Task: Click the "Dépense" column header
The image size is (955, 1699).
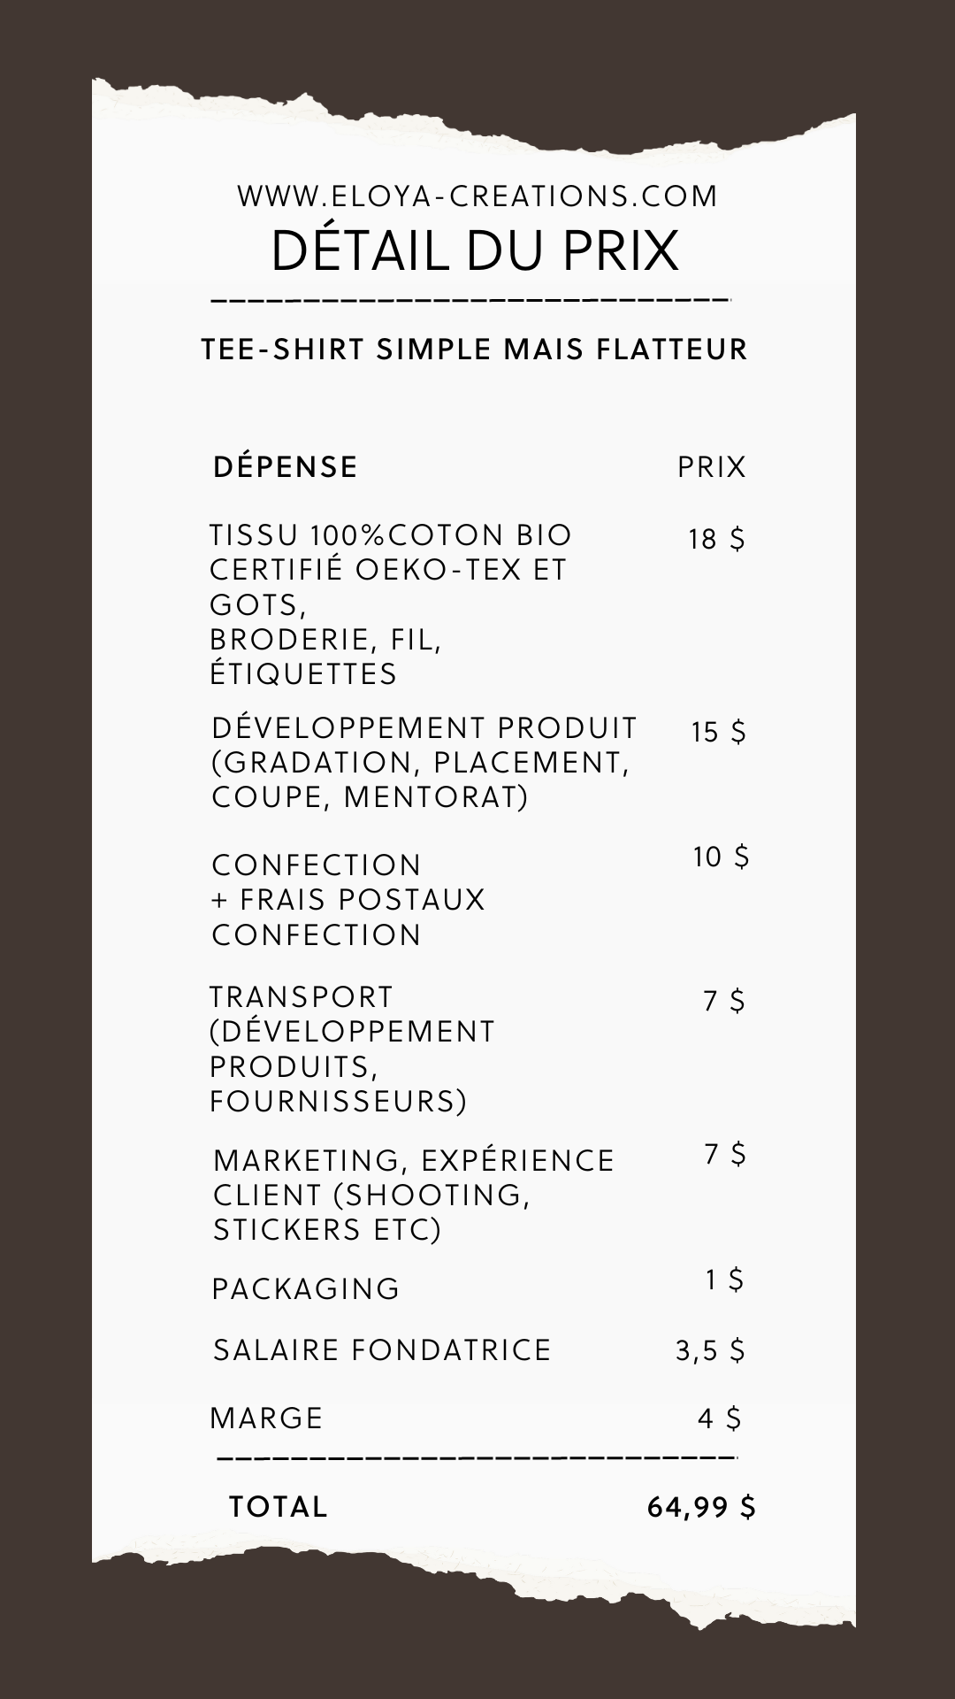Action: click(286, 467)
